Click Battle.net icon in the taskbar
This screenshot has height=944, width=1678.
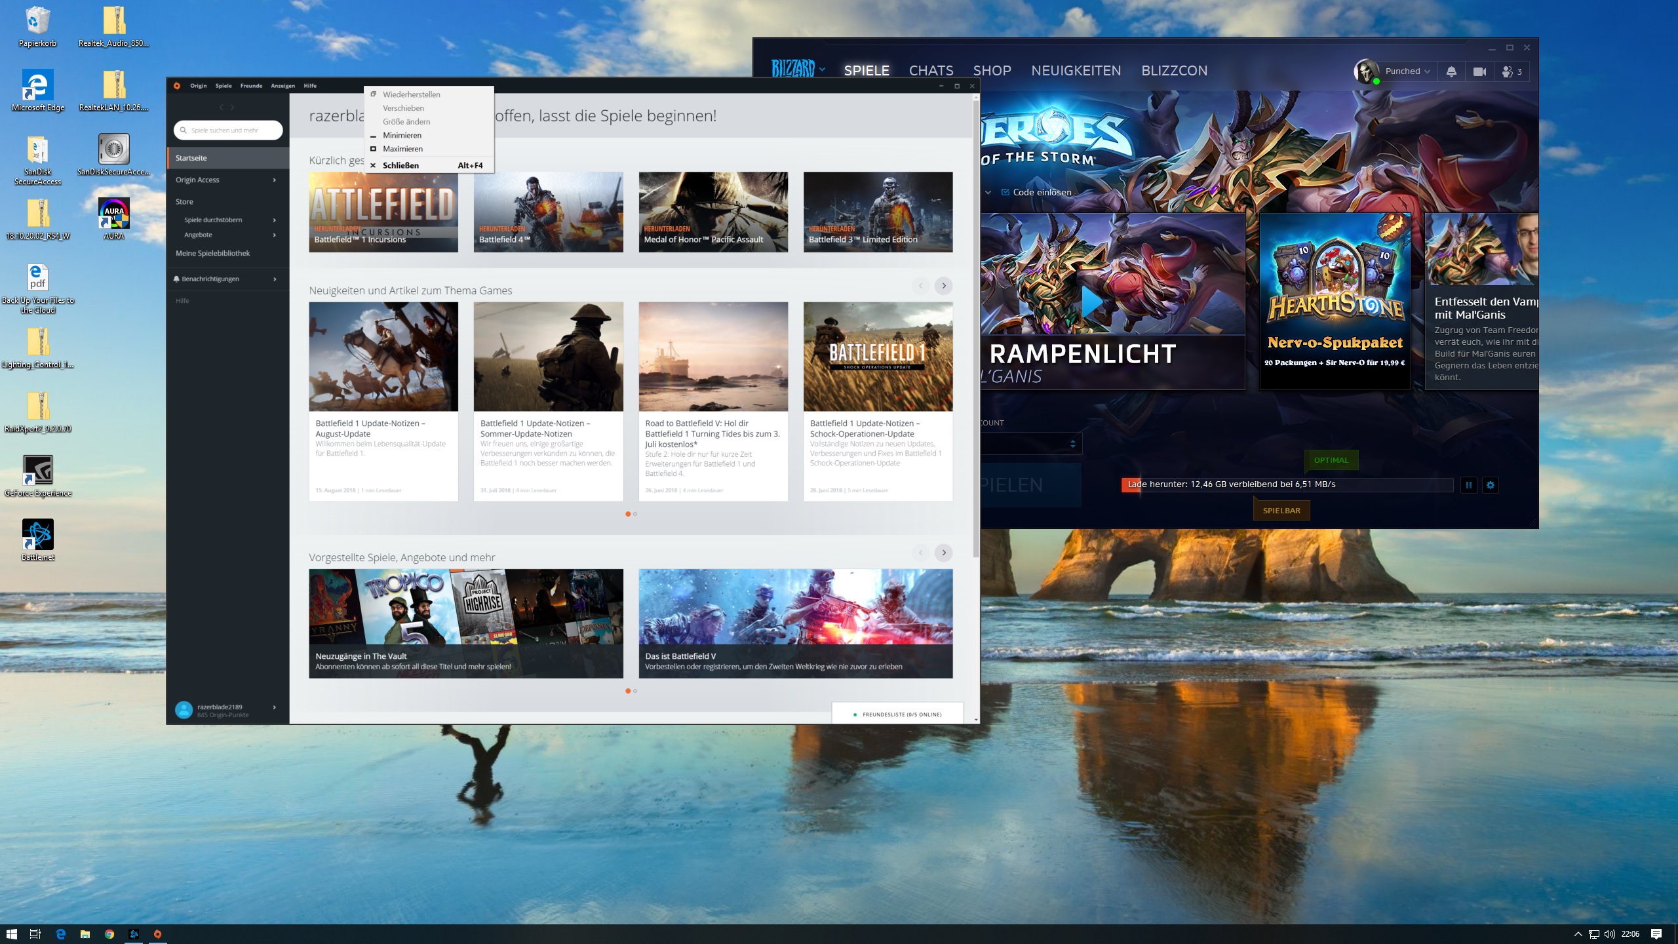[x=134, y=934]
